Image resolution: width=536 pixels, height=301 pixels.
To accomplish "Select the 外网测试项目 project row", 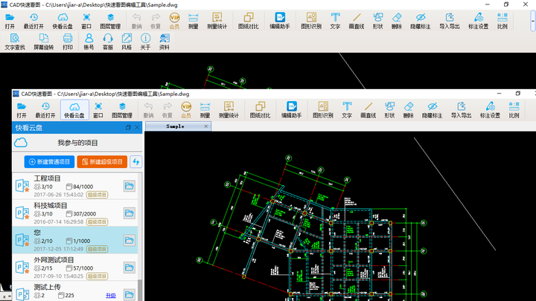I will click(x=75, y=268).
